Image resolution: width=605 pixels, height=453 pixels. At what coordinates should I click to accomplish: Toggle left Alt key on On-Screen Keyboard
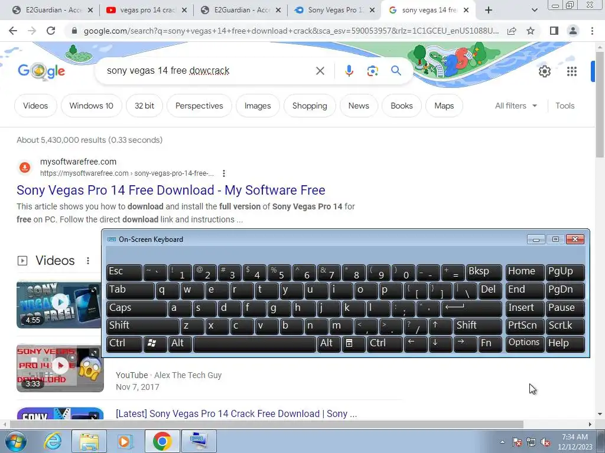179,344
